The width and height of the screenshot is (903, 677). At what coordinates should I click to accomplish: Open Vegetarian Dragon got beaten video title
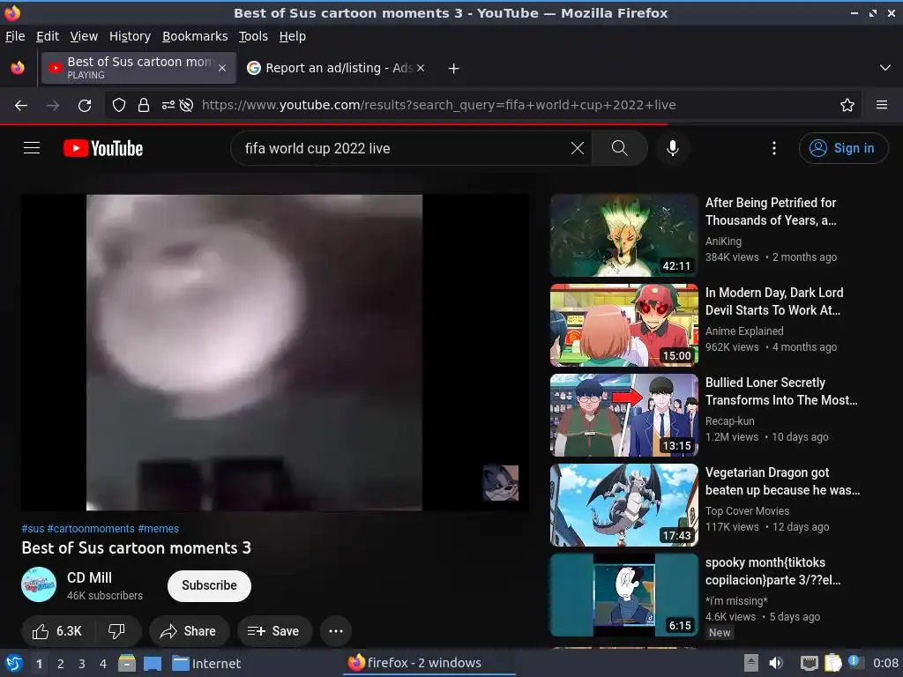pos(783,481)
